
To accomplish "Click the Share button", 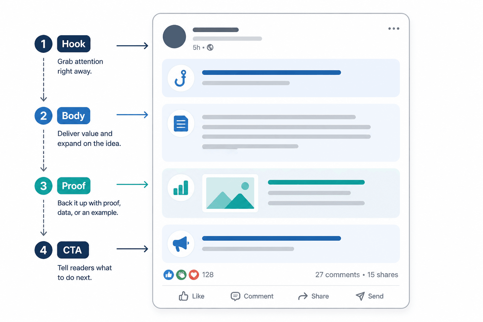I will 314,296.
